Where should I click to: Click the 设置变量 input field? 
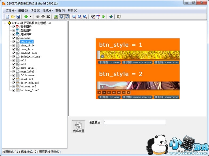point(135,122)
